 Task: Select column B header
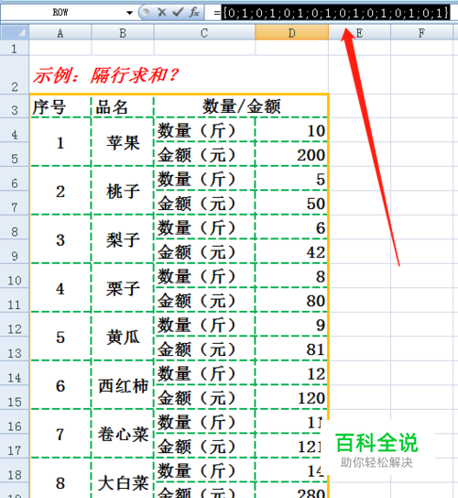123,33
